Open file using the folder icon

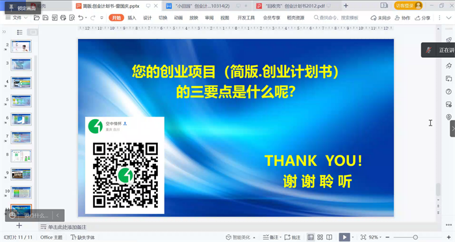click(36, 18)
